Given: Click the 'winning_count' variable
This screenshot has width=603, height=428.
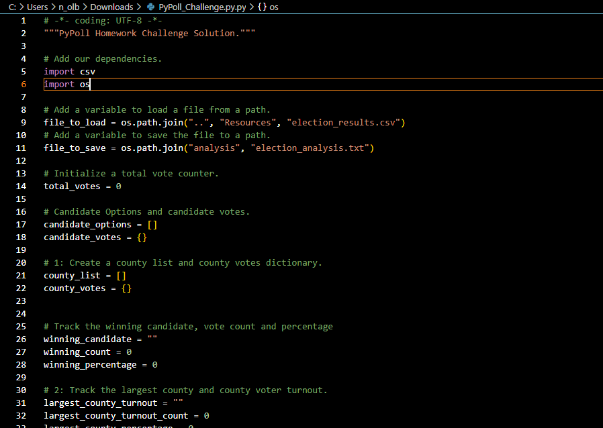Looking at the screenshot, I should click(77, 352).
